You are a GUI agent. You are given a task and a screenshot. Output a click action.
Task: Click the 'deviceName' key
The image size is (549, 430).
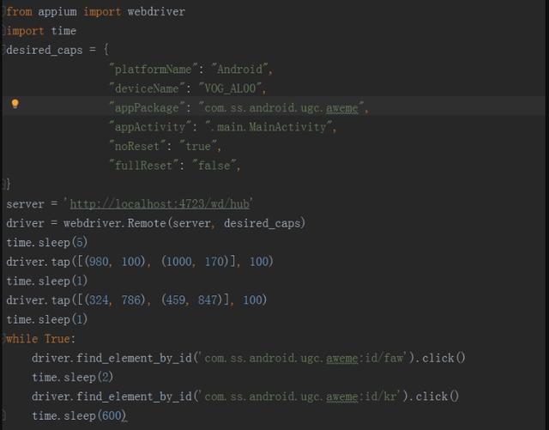click(147, 88)
